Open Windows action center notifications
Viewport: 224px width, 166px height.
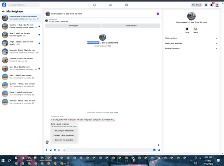tap(218, 161)
